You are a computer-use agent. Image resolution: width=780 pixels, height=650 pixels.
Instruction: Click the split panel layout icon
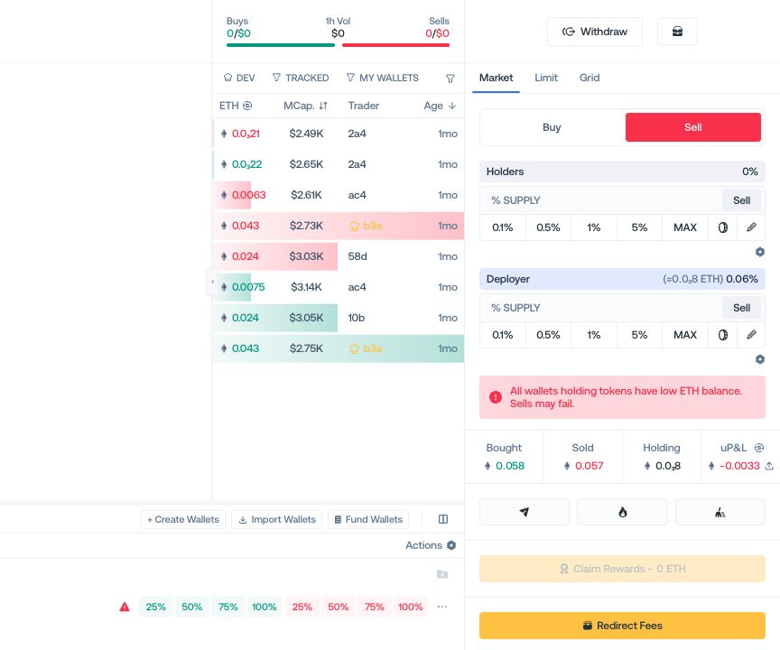442,519
